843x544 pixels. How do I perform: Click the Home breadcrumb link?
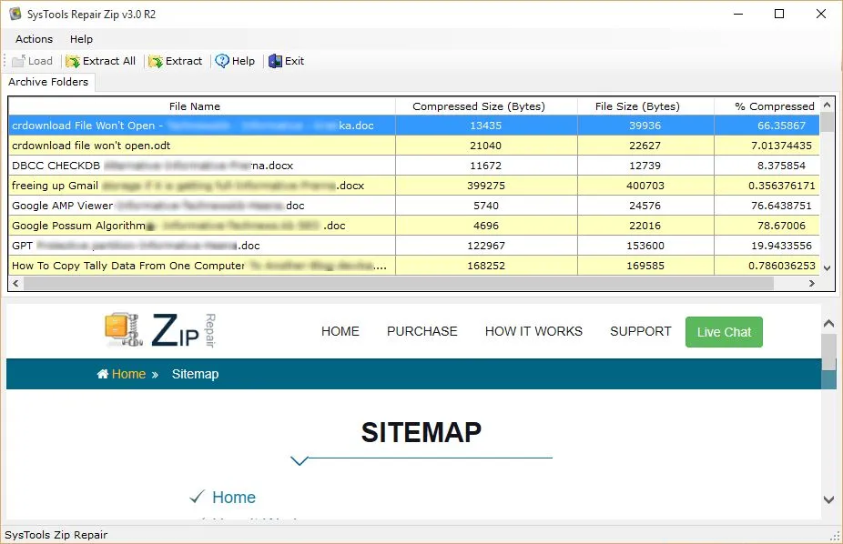pos(128,374)
